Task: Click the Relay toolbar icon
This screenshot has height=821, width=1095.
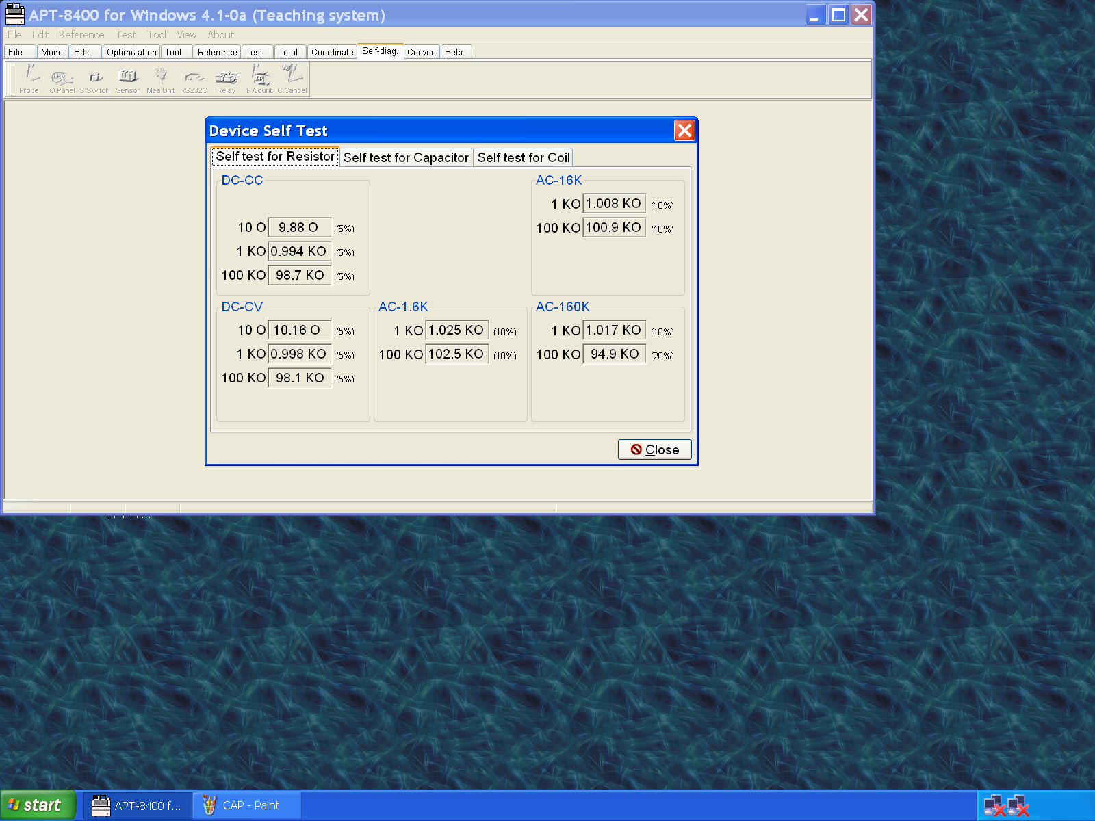Action: pyautogui.click(x=226, y=79)
